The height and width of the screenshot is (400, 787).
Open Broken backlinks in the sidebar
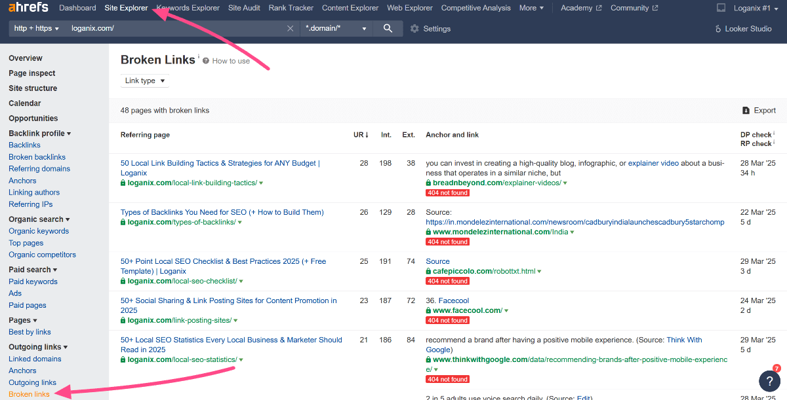click(37, 157)
